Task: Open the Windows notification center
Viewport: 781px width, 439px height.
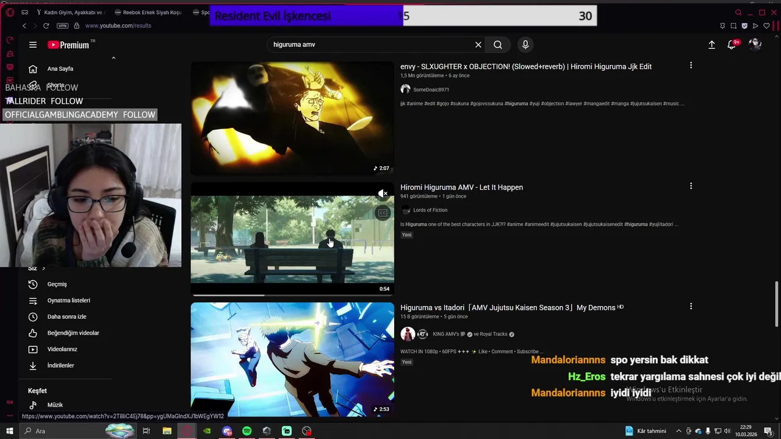Action: [768, 431]
